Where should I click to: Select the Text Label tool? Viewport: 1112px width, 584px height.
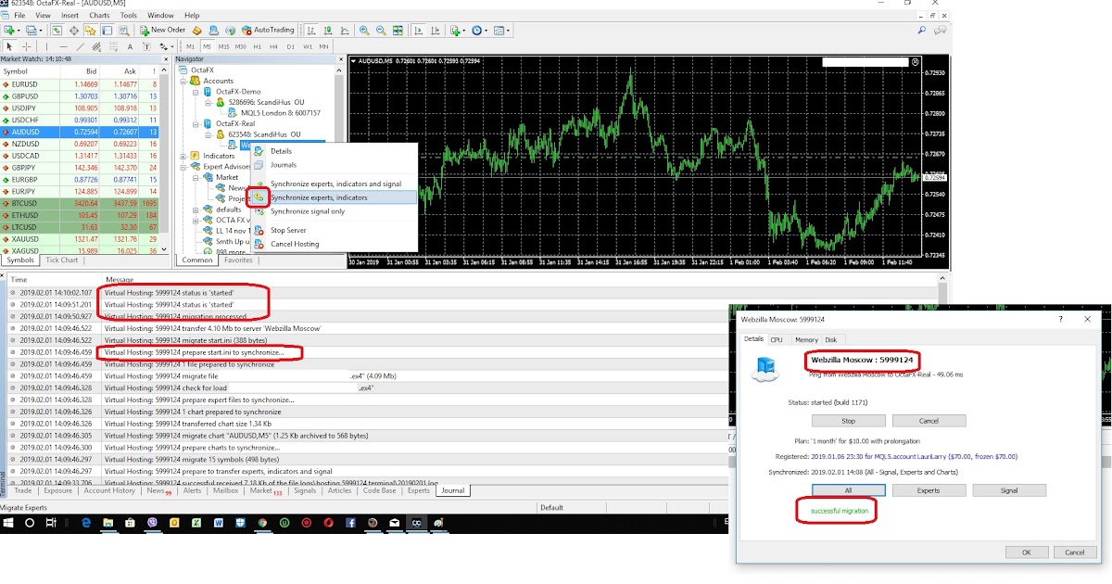(146, 46)
